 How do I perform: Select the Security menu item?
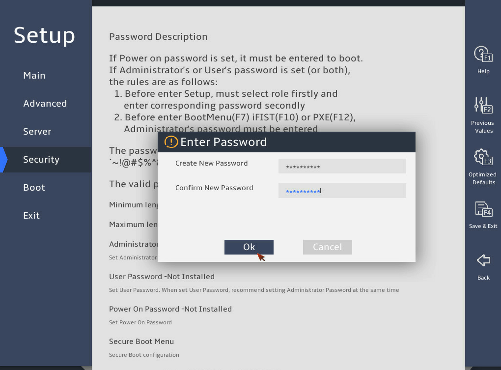41,159
